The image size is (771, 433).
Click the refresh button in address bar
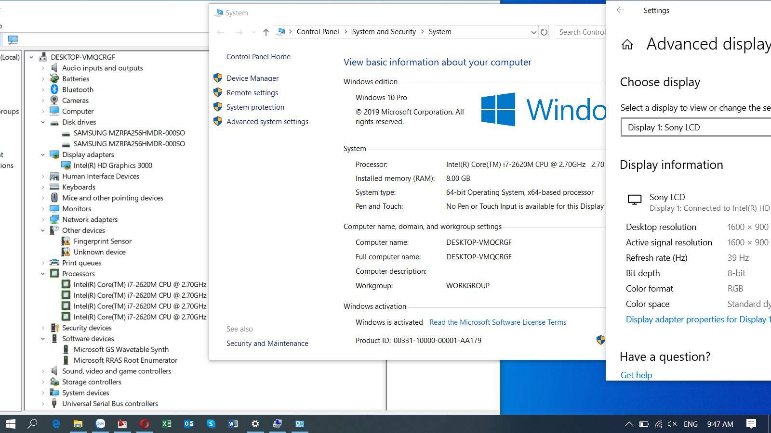[544, 32]
